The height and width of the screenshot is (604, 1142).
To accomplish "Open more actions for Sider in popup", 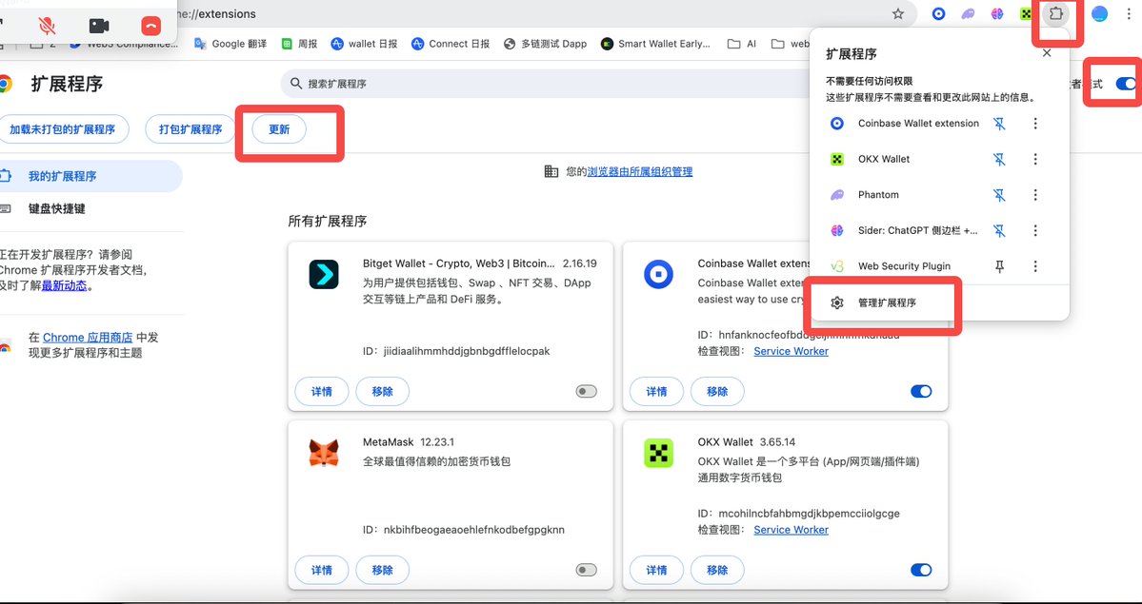I will (1035, 231).
